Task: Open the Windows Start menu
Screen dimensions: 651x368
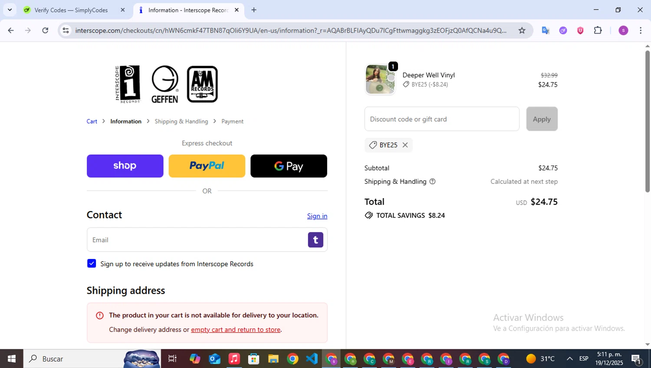Action: [11, 359]
